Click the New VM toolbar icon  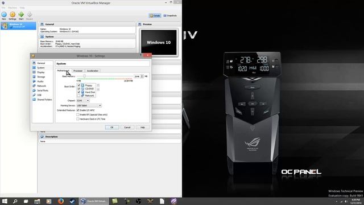point(4,15)
